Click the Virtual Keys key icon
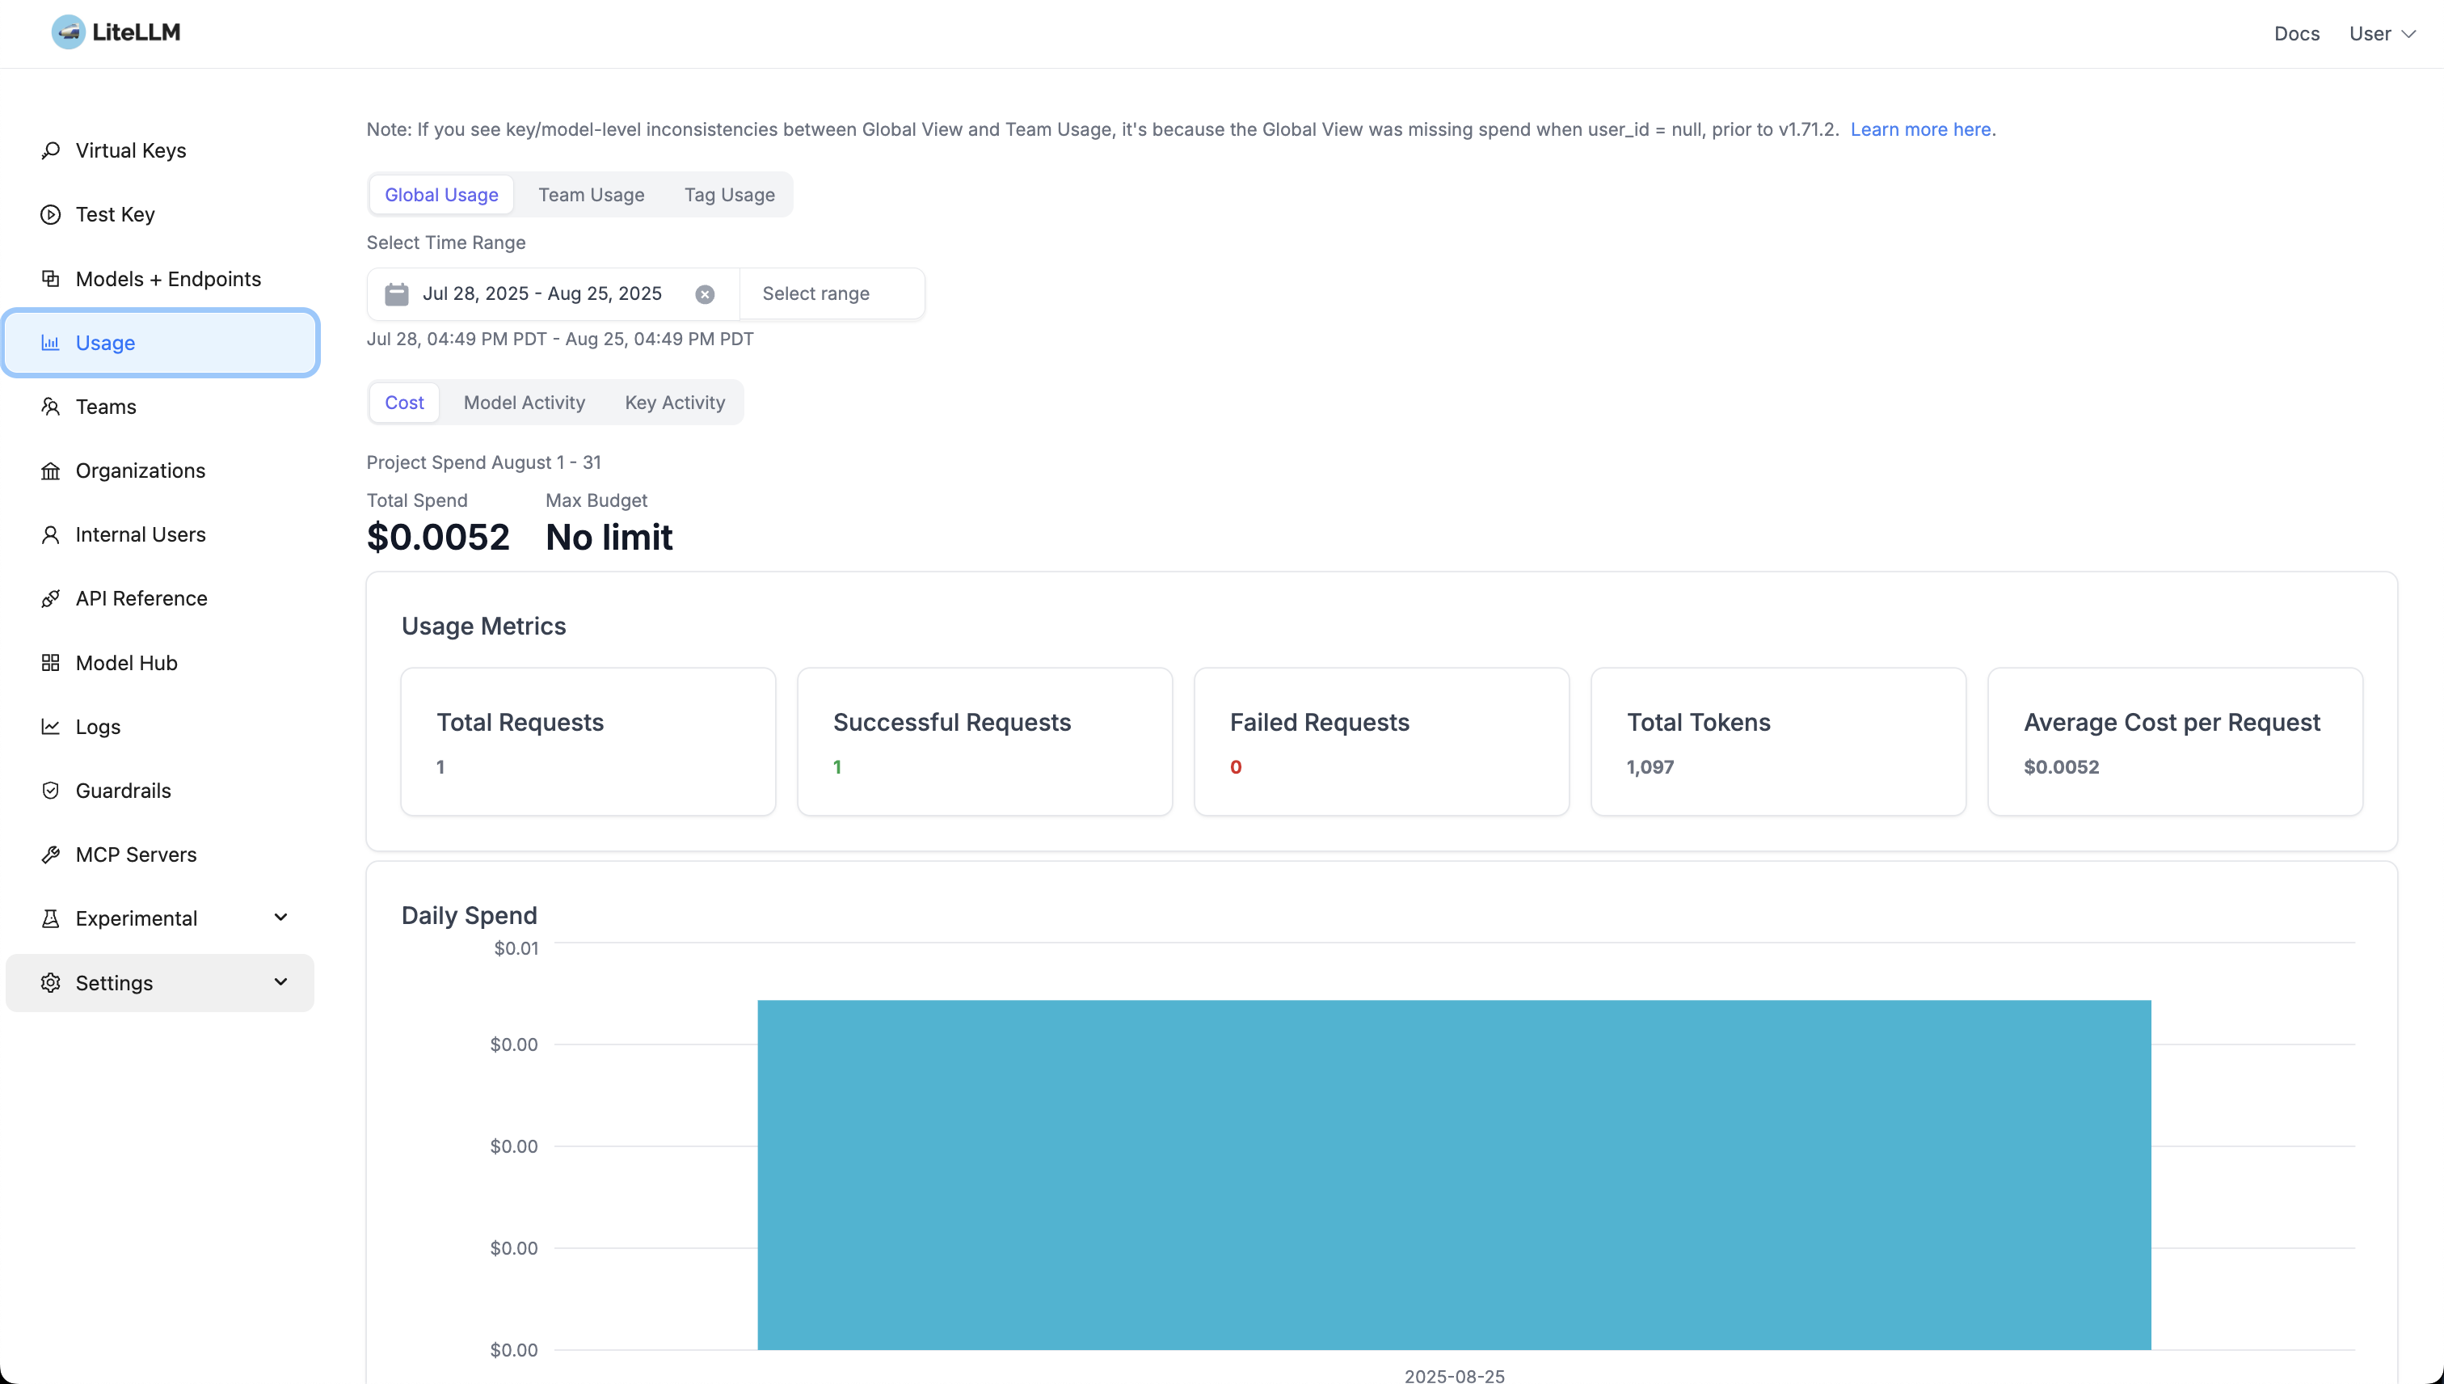Screen dimensions: 2444x1384 pyautogui.click(x=50, y=150)
